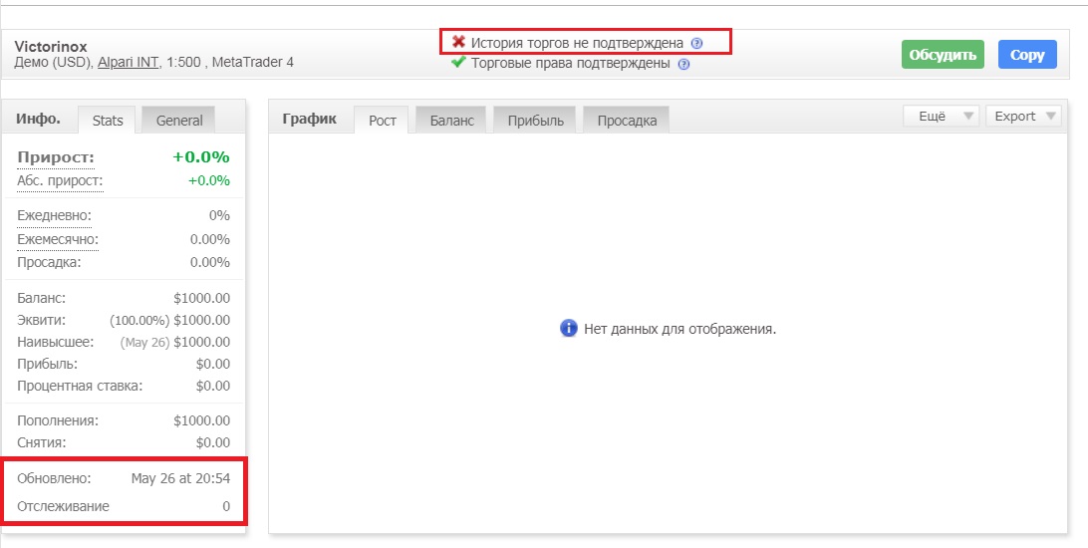Click the +0.0% Прирост value
The image size is (1088, 548).
coord(201,157)
